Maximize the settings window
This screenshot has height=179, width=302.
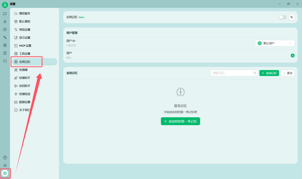click(288, 4)
